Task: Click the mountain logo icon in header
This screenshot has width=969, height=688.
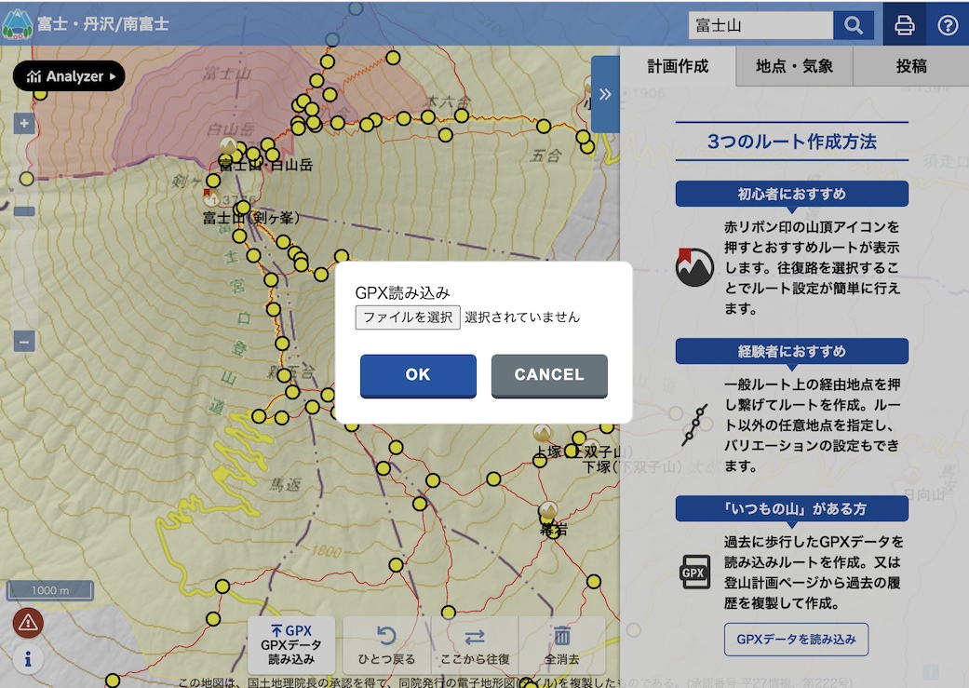Action: click(x=17, y=24)
